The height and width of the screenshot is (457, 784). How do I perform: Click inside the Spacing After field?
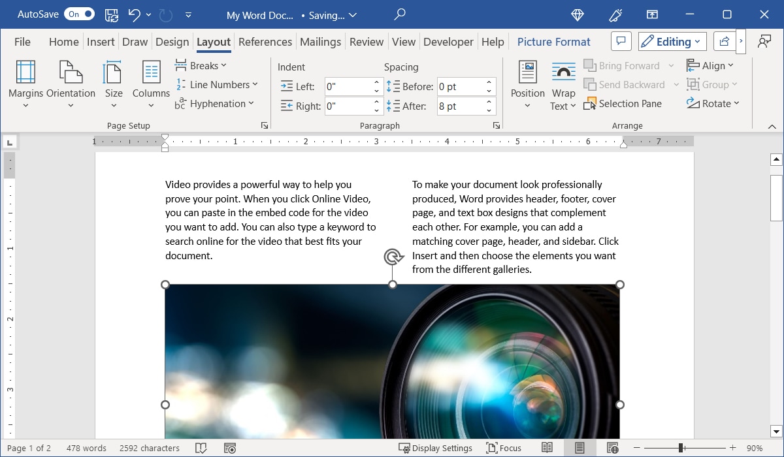461,106
